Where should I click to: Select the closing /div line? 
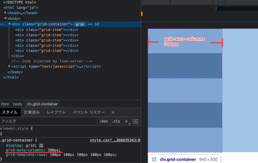pyautogui.click(x=18, y=56)
